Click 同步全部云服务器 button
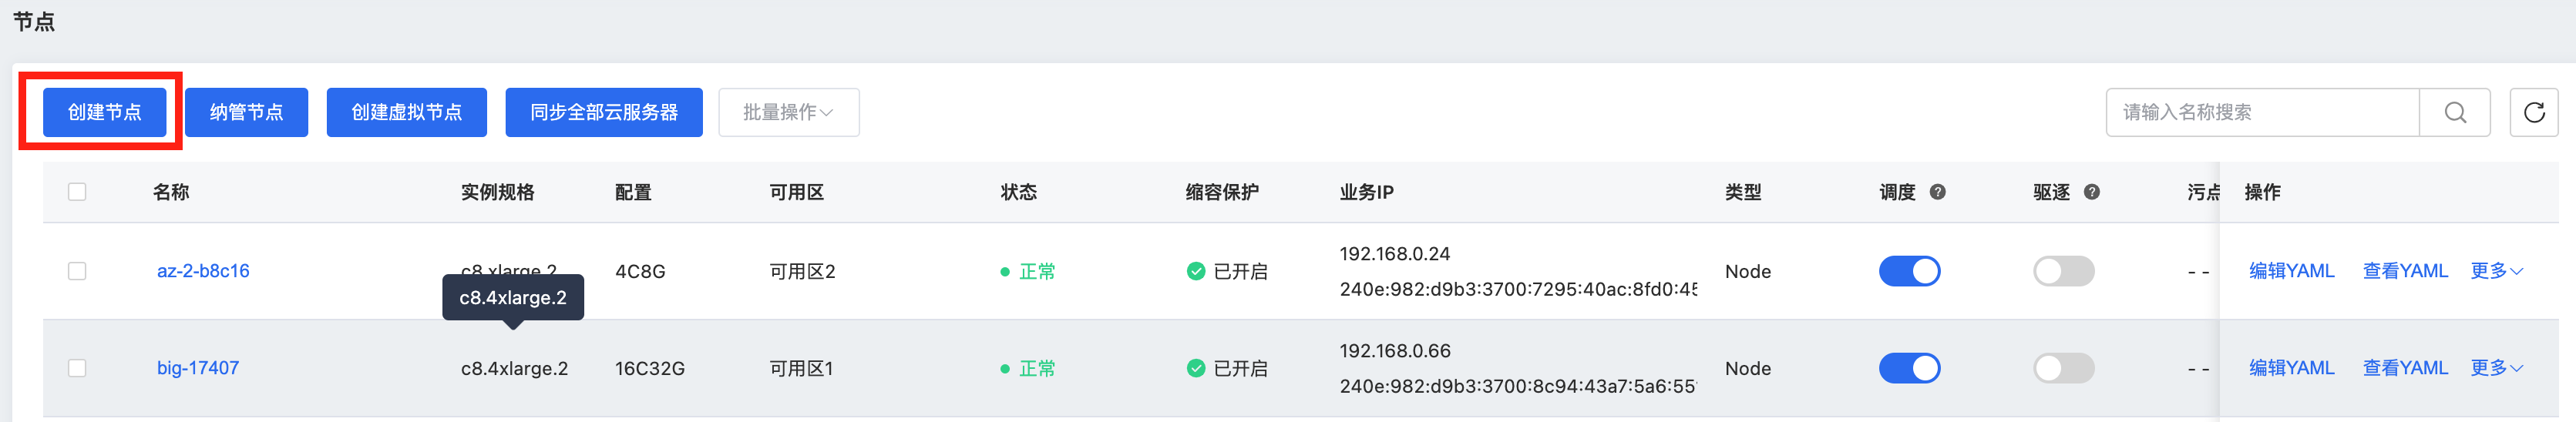 click(x=603, y=112)
